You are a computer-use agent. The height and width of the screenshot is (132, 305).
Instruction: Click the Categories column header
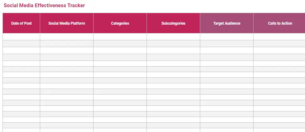click(x=120, y=23)
